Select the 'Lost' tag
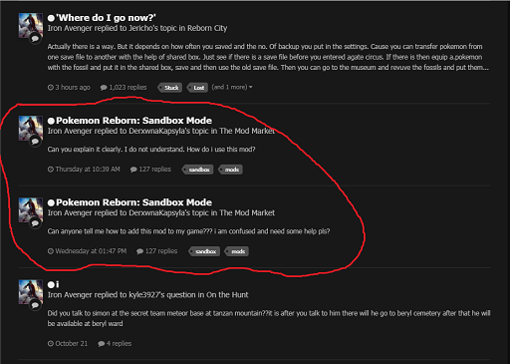 (x=197, y=88)
